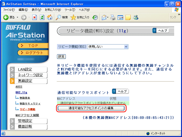
Task: Open the 管理設定 sidebar section
Action: 25,121
